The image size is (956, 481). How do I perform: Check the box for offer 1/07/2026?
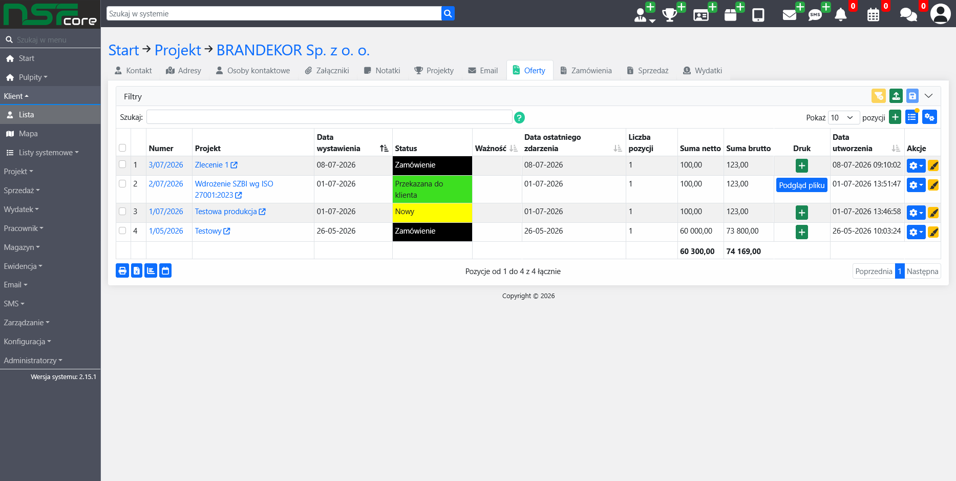pos(122,211)
